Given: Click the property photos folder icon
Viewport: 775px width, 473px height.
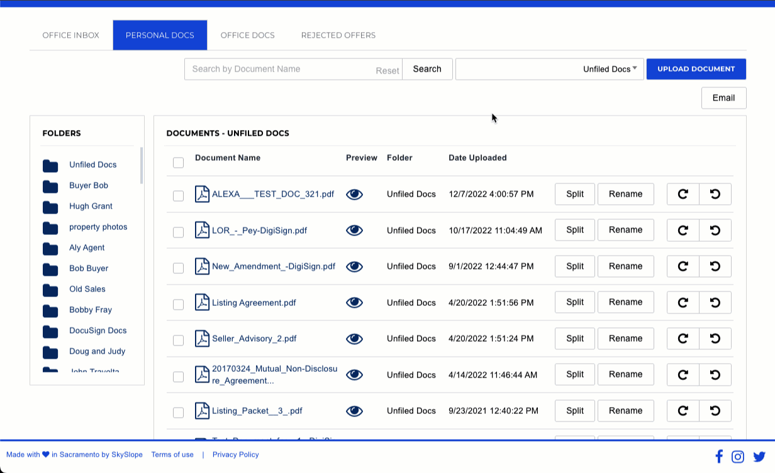Looking at the screenshot, I should point(50,228).
